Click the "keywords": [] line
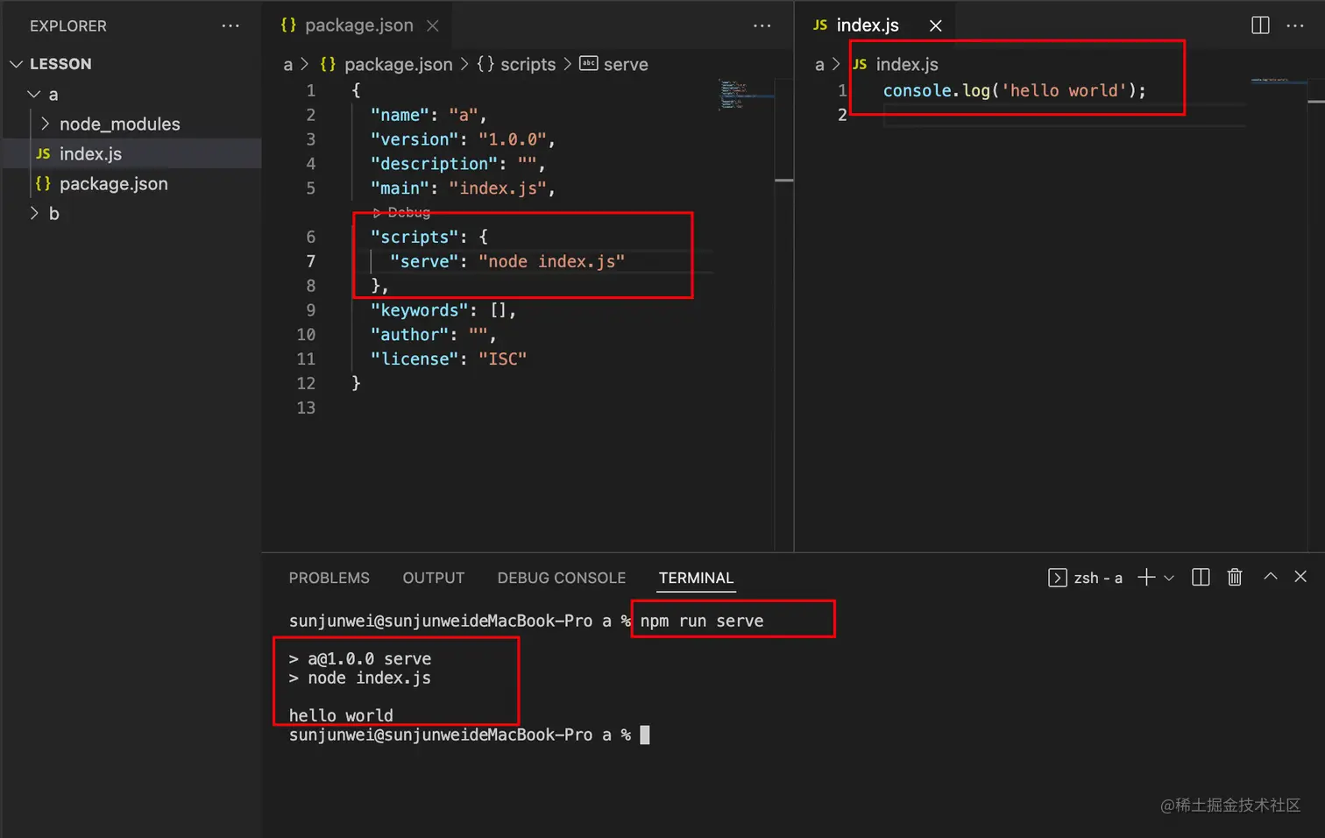Screen dimensions: 1325x838 (443, 310)
